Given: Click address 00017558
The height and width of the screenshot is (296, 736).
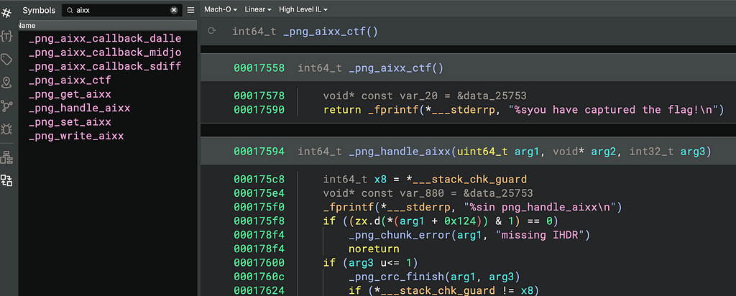Looking at the screenshot, I should click(x=259, y=68).
